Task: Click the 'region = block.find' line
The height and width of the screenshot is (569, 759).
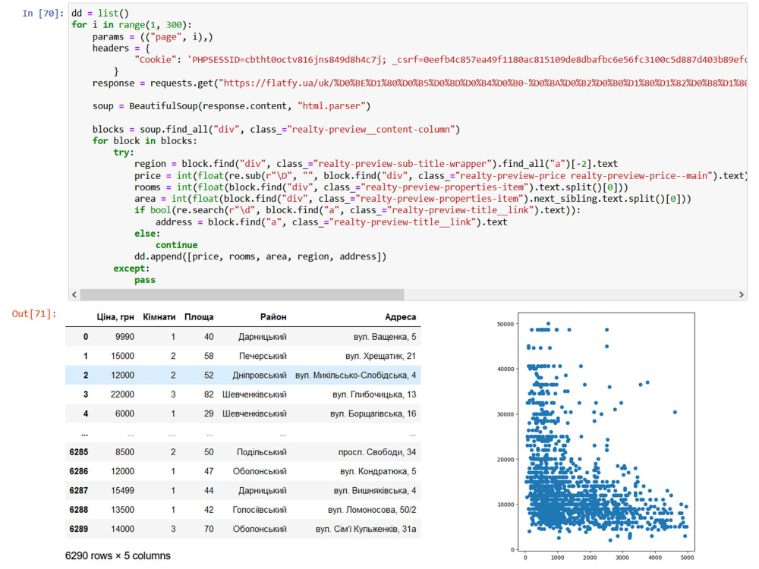Action: (376, 164)
